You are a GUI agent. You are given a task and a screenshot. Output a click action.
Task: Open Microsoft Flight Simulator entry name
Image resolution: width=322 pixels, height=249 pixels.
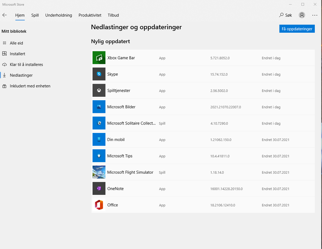click(x=130, y=172)
